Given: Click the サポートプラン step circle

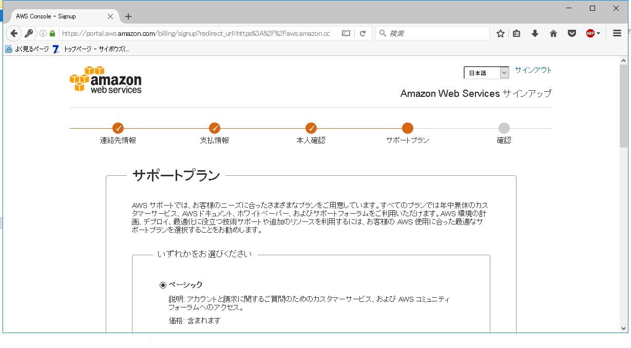Looking at the screenshot, I should (408, 128).
